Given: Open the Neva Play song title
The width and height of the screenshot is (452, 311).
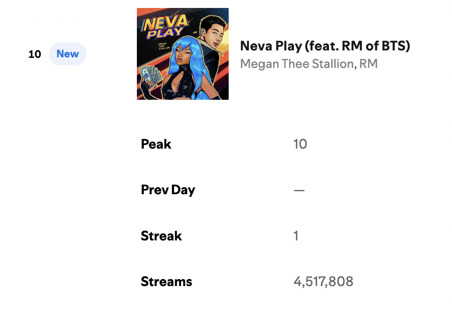Looking at the screenshot, I should (325, 46).
